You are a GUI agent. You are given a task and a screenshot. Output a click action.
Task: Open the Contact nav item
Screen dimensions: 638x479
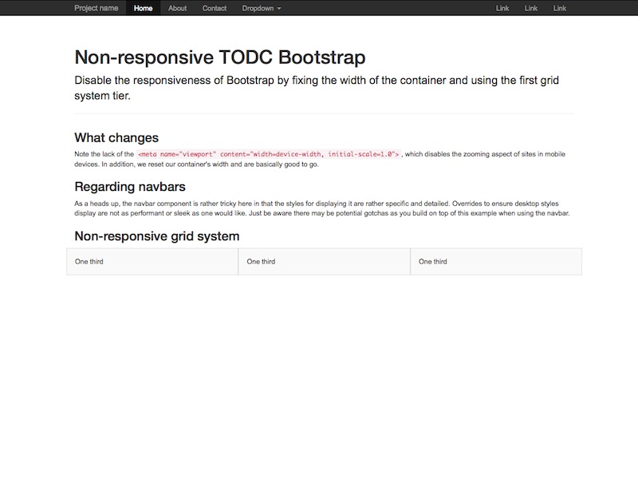pyautogui.click(x=215, y=8)
